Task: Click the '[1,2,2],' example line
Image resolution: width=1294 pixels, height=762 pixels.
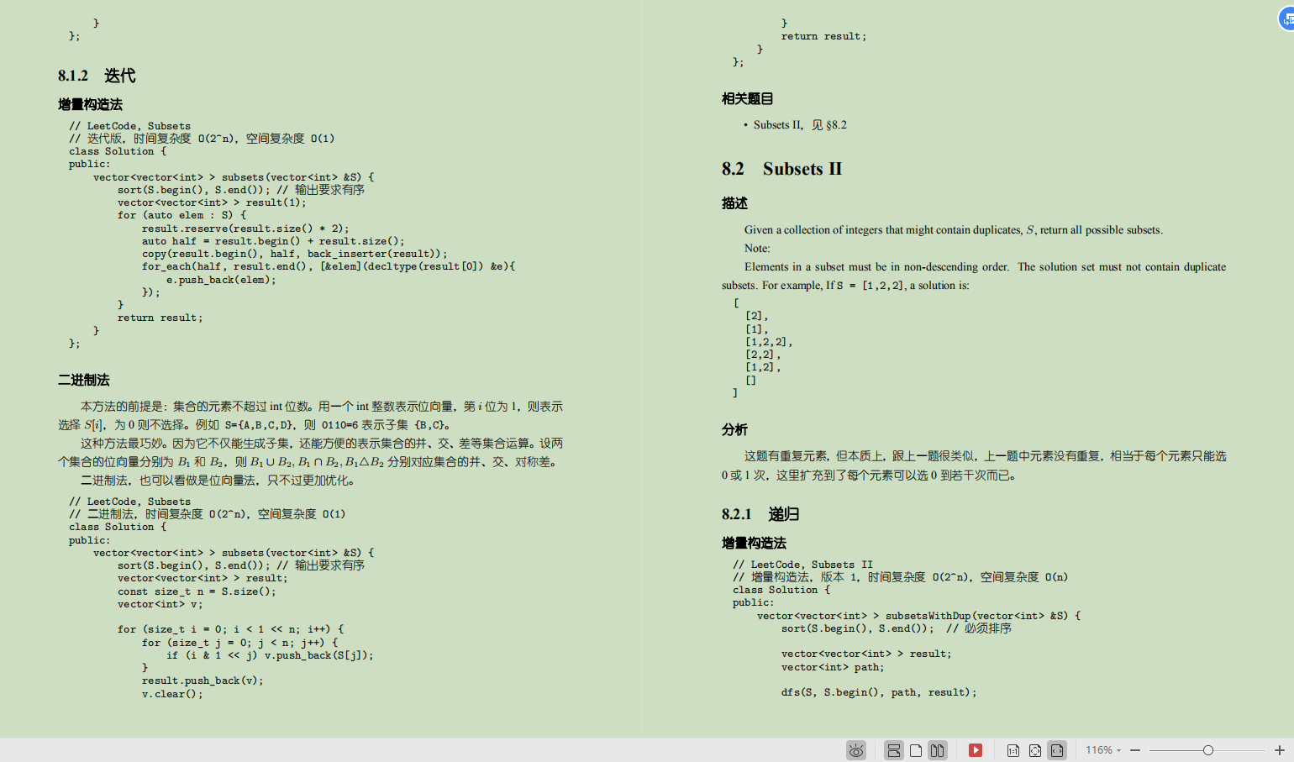Action: tap(769, 342)
